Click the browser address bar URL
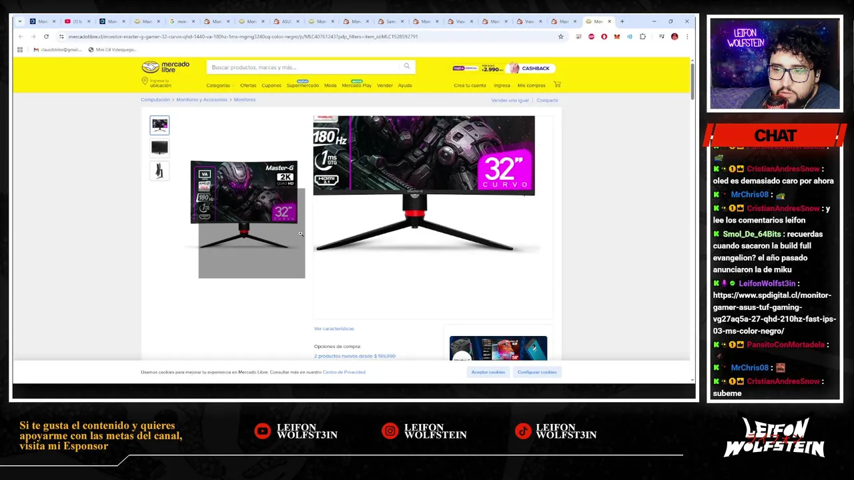 (243, 37)
